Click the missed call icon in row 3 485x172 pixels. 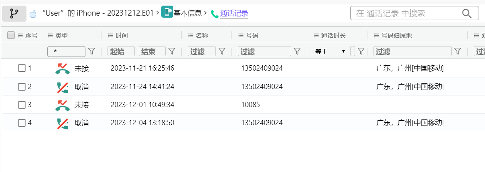tap(62, 105)
